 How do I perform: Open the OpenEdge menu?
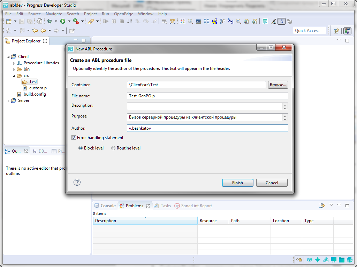(x=124, y=14)
